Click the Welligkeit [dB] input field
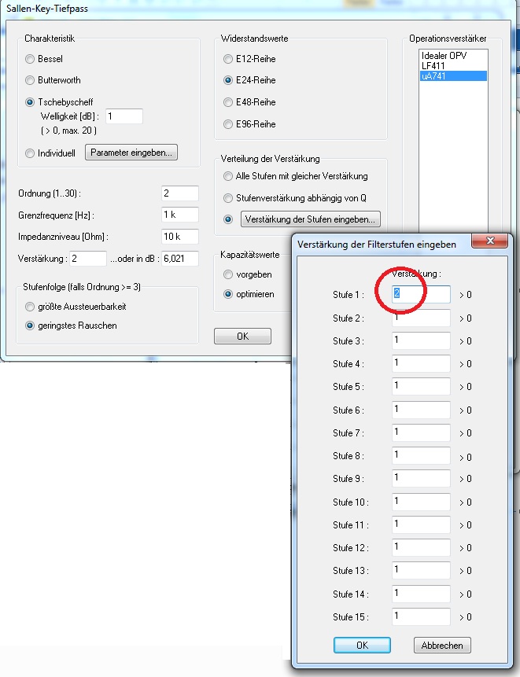The height and width of the screenshot is (677, 520). [124, 116]
